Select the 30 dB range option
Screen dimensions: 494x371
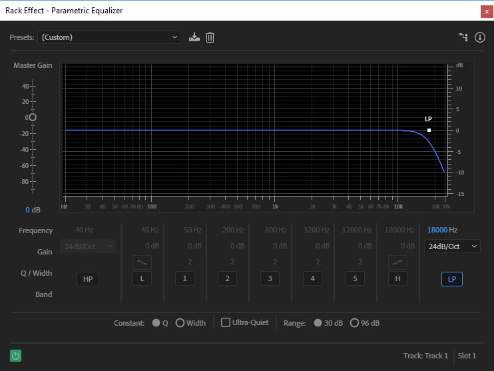click(x=318, y=323)
